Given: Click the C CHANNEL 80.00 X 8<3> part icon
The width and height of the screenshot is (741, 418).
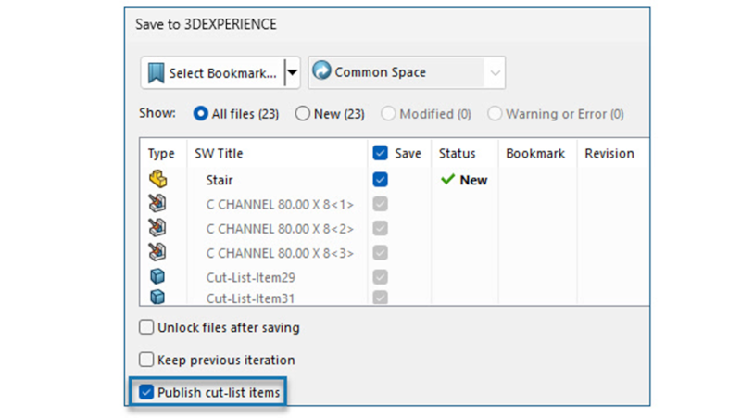Looking at the screenshot, I should pyautogui.click(x=157, y=252).
